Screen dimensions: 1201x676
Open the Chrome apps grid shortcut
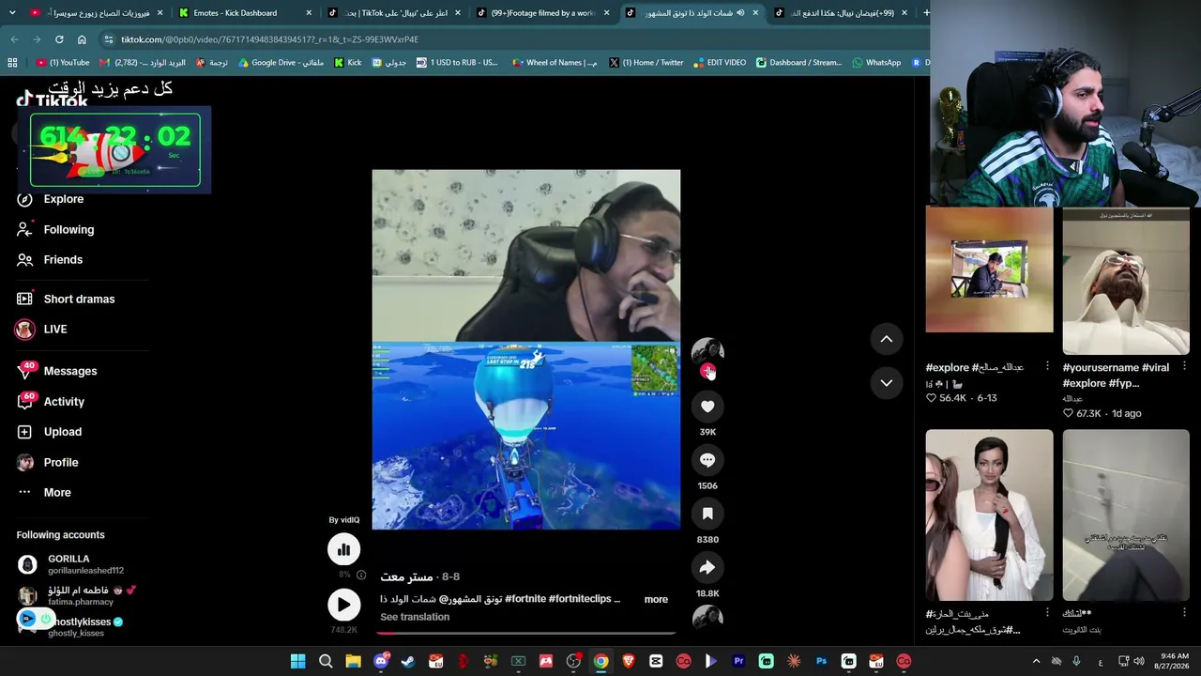coord(12,63)
